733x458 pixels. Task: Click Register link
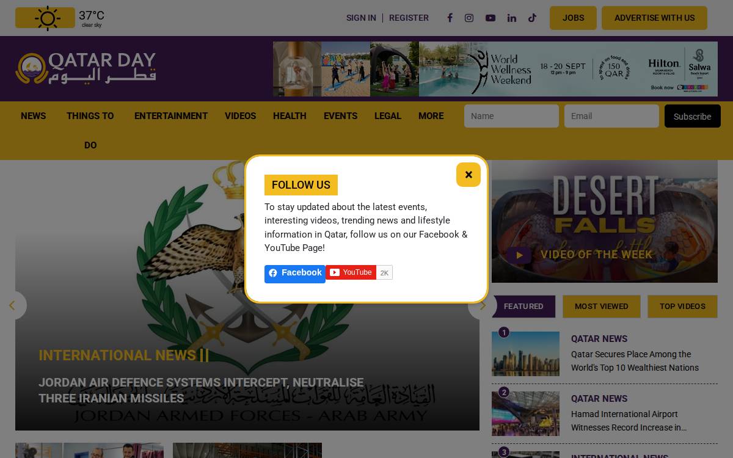pyautogui.click(x=409, y=18)
